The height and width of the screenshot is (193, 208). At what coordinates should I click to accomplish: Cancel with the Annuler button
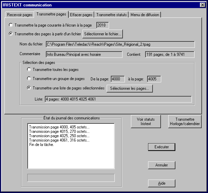coord(162,165)
